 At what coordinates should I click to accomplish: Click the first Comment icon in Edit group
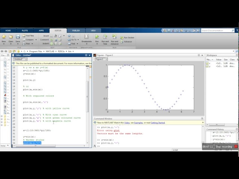pos(52,40)
